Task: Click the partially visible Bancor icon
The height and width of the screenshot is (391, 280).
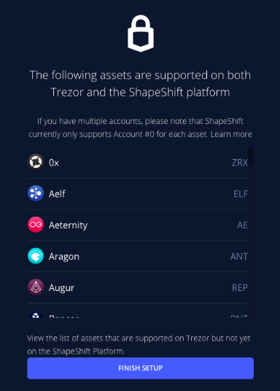Action: [x=36, y=314]
